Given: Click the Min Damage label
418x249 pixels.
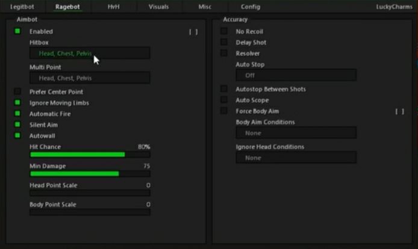Looking at the screenshot, I should point(48,166).
